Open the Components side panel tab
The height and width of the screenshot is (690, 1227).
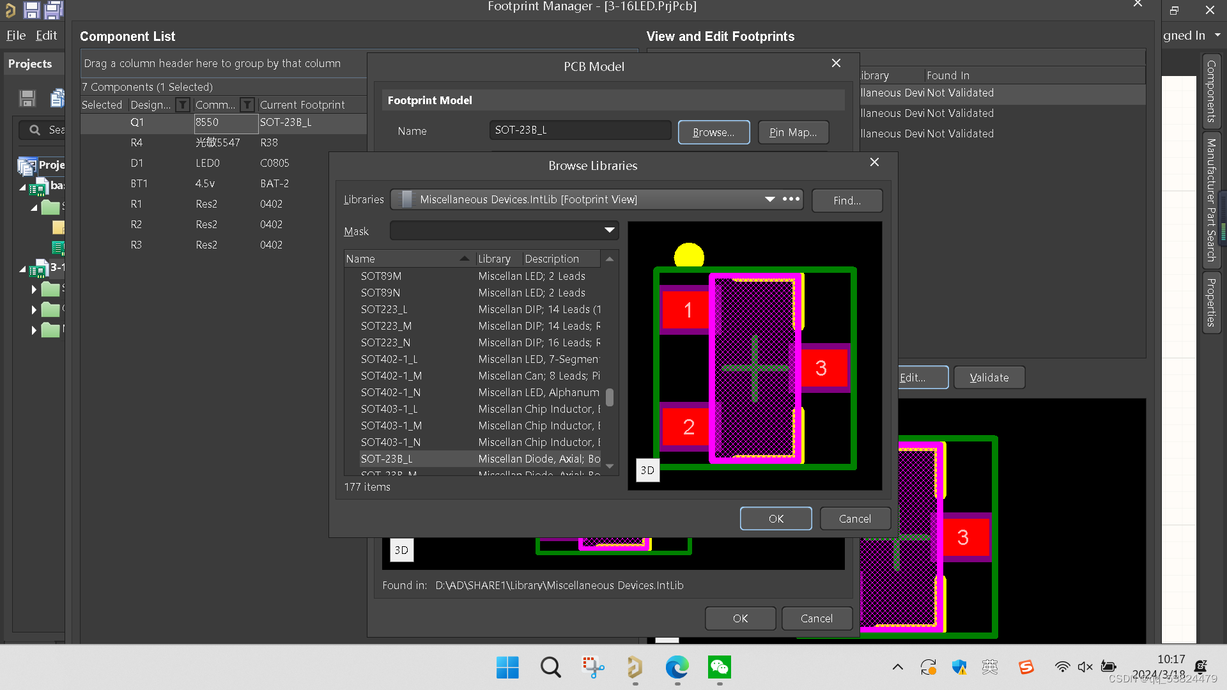[x=1211, y=91]
